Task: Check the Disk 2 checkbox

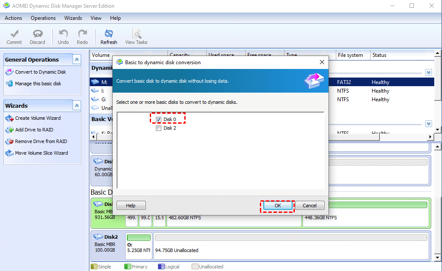Action: [x=158, y=128]
